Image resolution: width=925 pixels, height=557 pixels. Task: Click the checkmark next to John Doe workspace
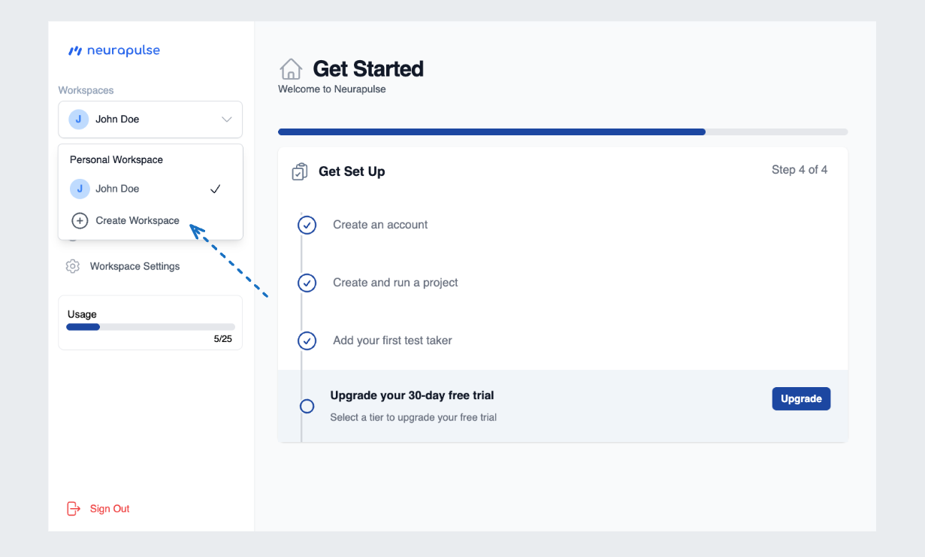tap(215, 189)
